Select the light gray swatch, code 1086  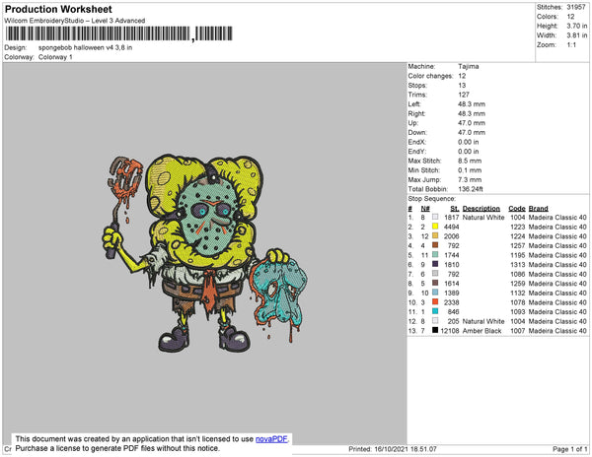tap(435, 274)
